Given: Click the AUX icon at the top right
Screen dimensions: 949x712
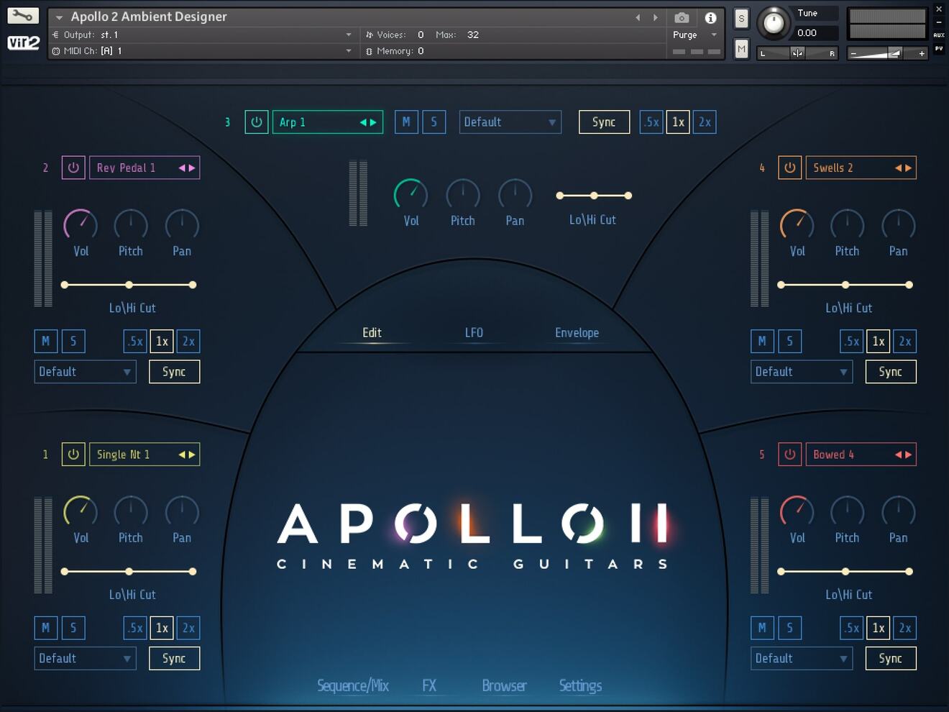Looking at the screenshot, I should (x=940, y=32).
